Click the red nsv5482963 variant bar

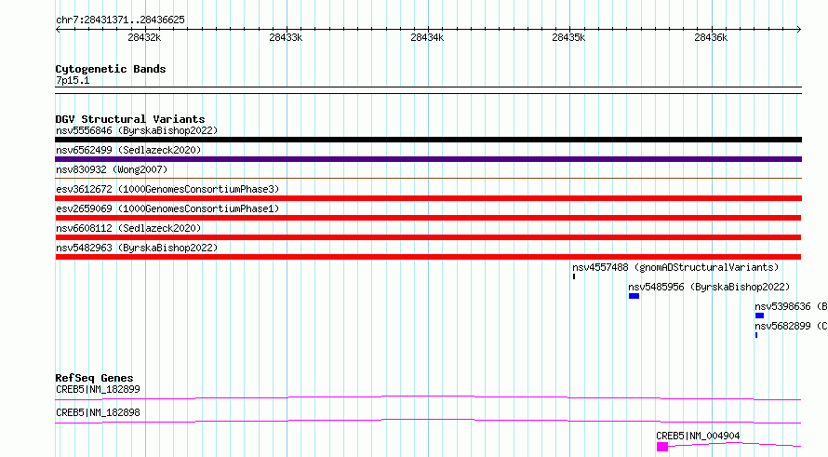click(x=428, y=257)
